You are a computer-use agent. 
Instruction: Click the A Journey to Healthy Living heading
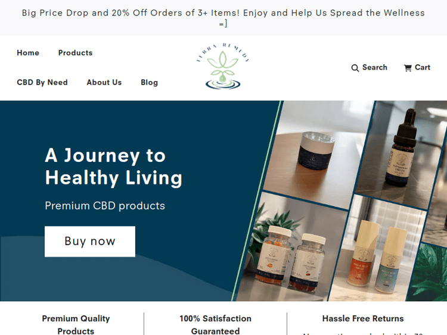tap(113, 167)
